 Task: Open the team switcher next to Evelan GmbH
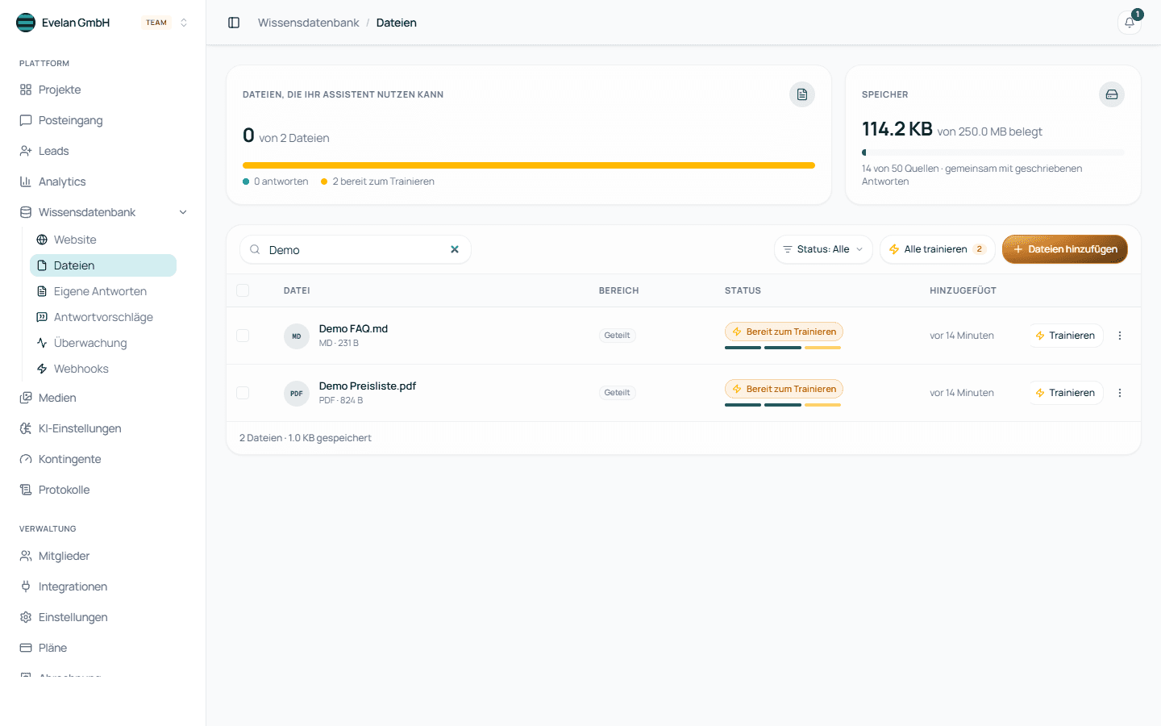click(x=184, y=23)
